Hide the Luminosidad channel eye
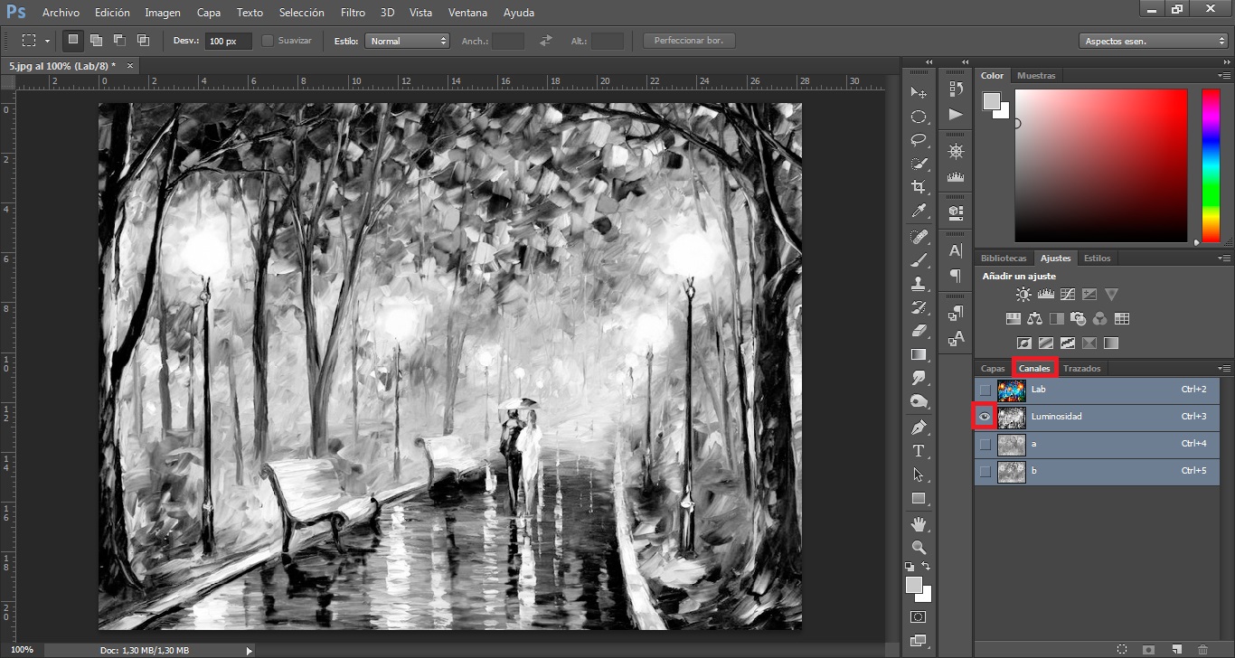 (x=985, y=417)
